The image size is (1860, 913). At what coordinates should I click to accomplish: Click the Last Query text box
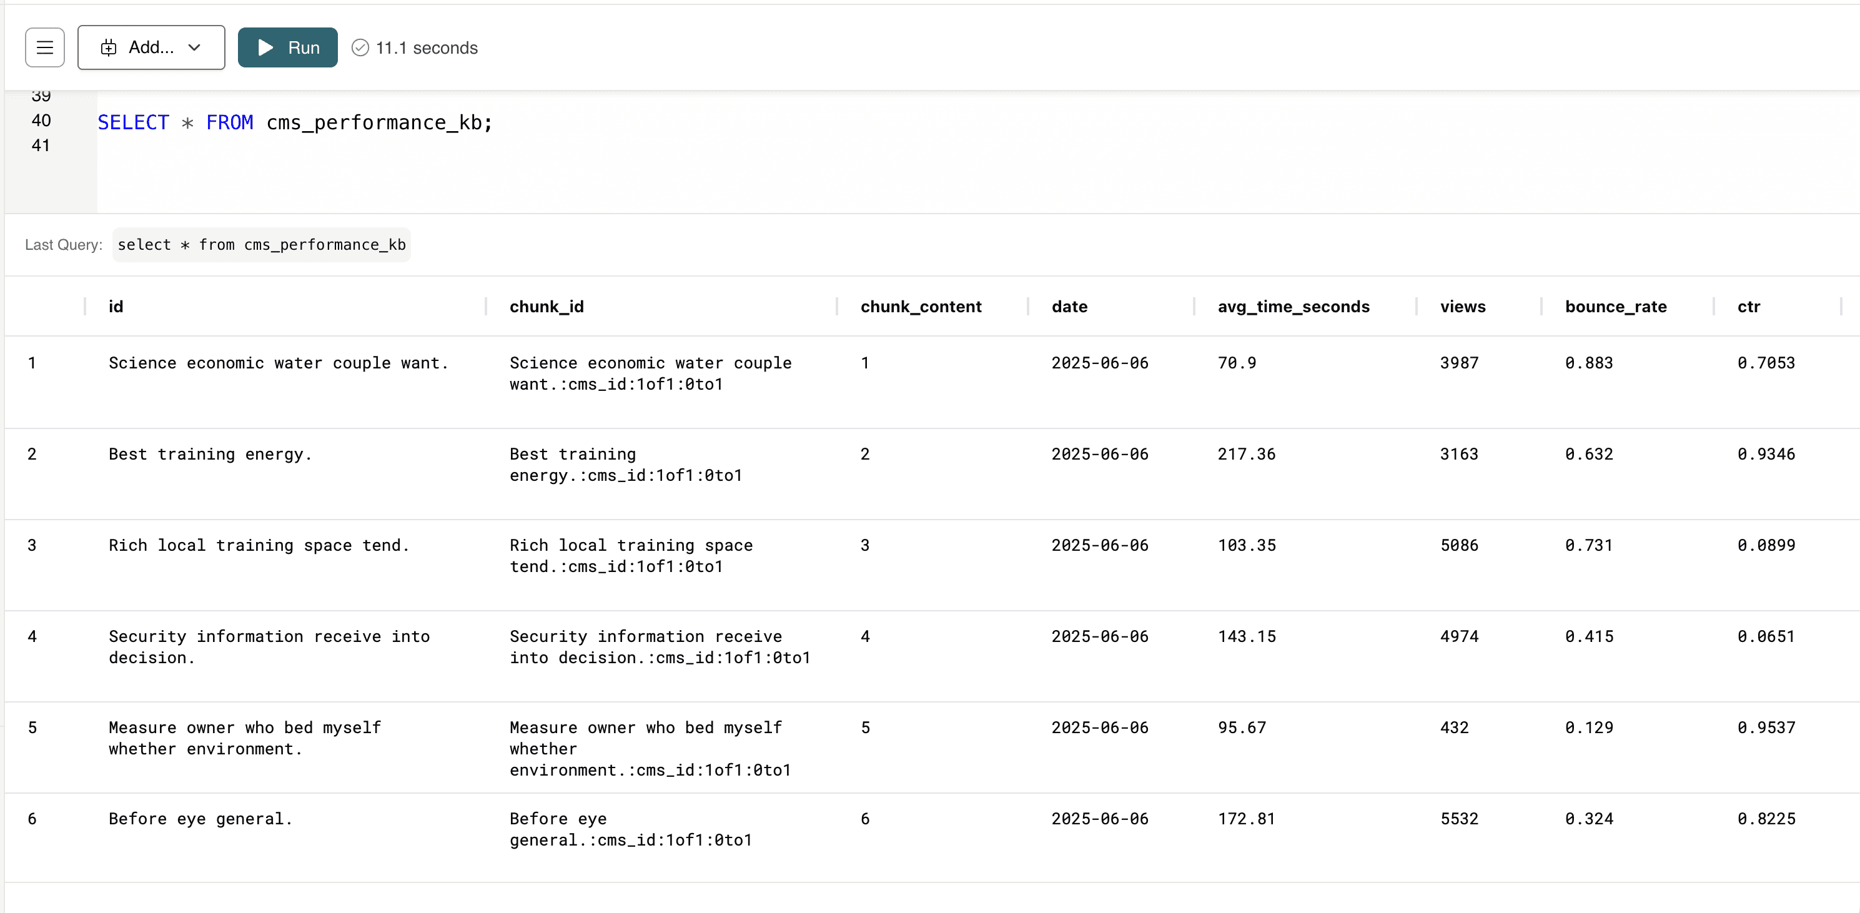261,245
